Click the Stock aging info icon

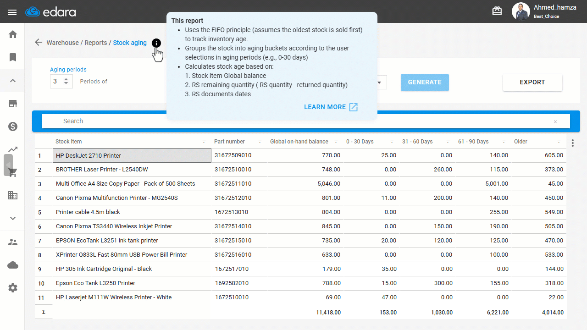tap(156, 43)
